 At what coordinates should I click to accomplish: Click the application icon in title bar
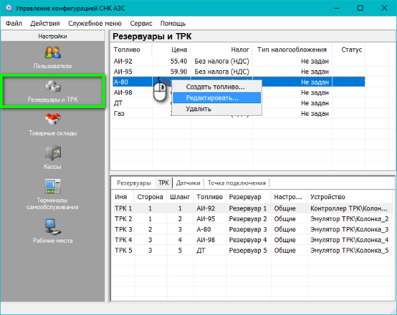[x=9, y=8]
